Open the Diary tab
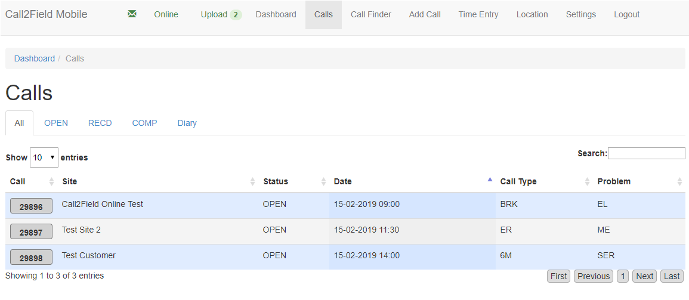The height and width of the screenshot is (300, 689). (x=187, y=123)
